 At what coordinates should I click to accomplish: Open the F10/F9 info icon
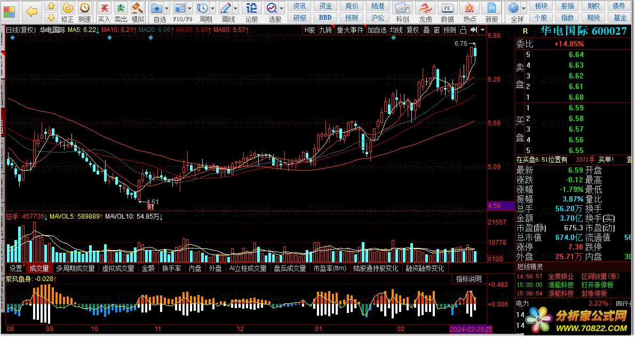pyautogui.click(x=179, y=8)
